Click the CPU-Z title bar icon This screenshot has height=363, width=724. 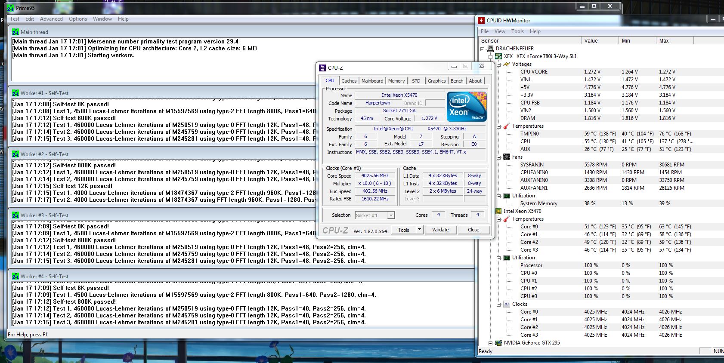322,68
